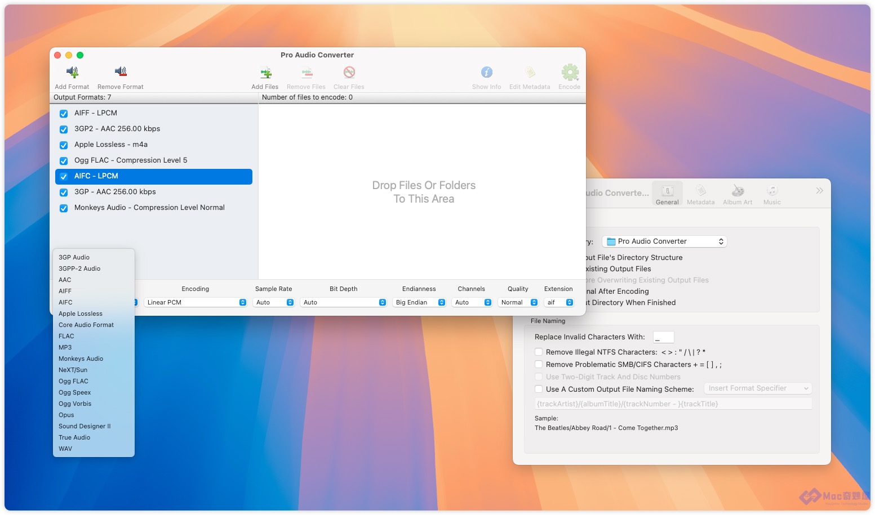This screenshot has height=515, width=875.
Task: Uncheck the Apple Lossless - m4a format
Action: coord(64,145)
